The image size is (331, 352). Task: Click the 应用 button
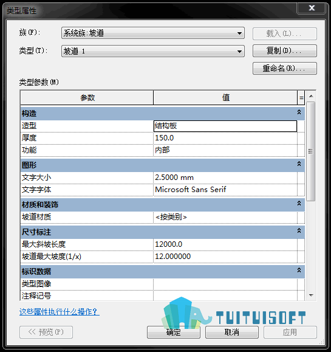coord(290,333)
